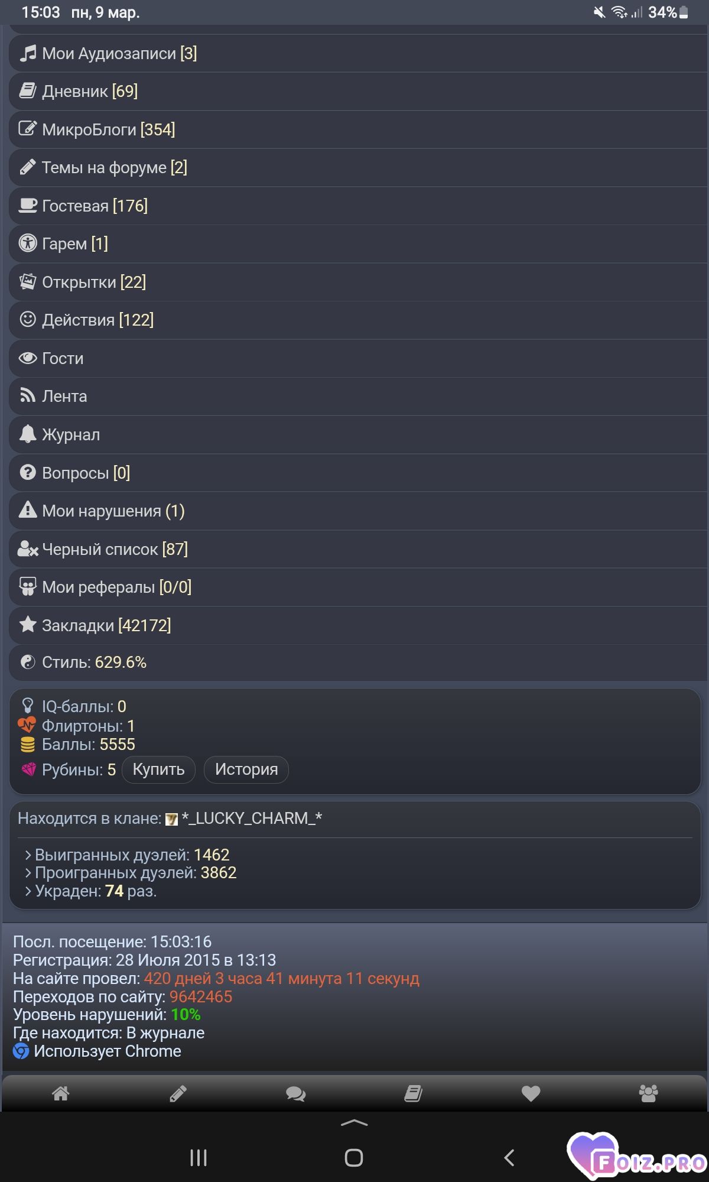Tap the heart icon in bottom toolbar
This screenshot has width=709, height=1182.
pos(531,1093)
